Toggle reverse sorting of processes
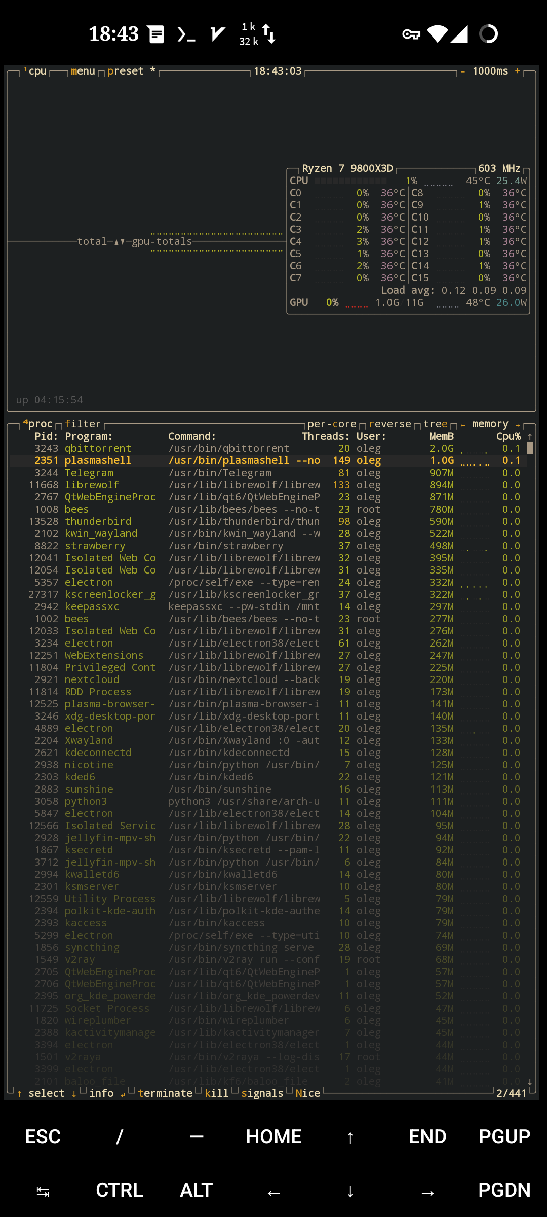Screen dimensions: 547x1217 click(x=390, y=424)
